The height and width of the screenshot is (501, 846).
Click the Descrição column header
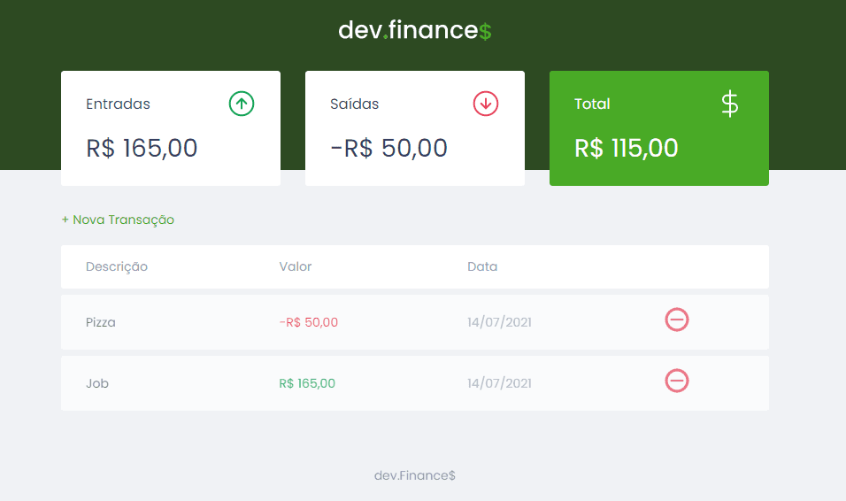click(117, 266)
